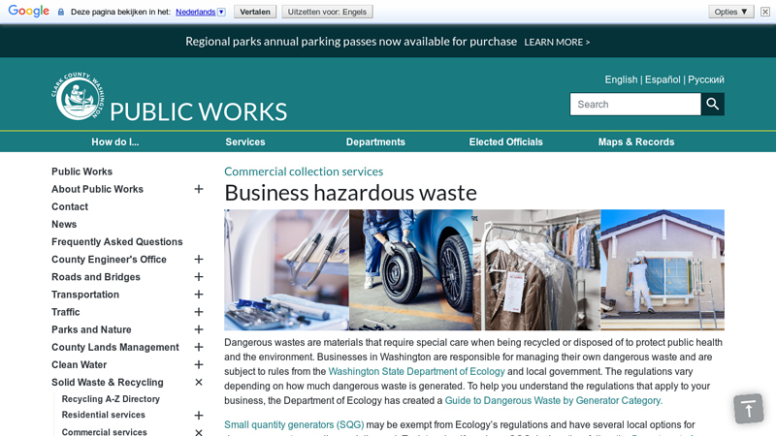The width and height of the screenshot is (776, 436).
Task: Expand Clean Water section plus icon
Action: 199,364
